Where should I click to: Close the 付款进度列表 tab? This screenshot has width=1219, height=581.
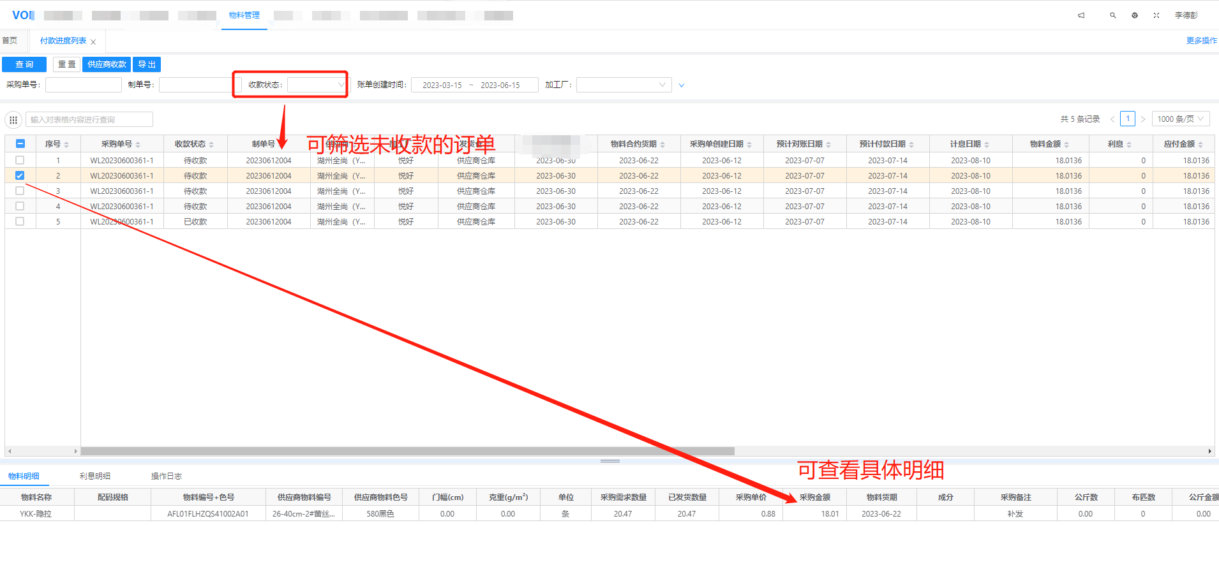click(x=93, y=42)
